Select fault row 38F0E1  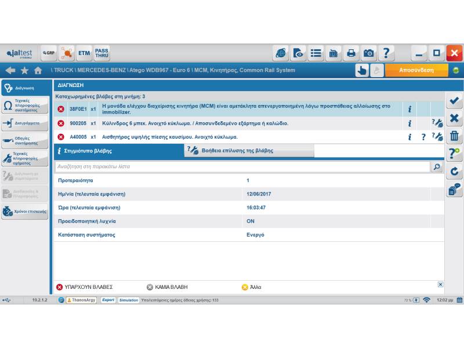232,108
